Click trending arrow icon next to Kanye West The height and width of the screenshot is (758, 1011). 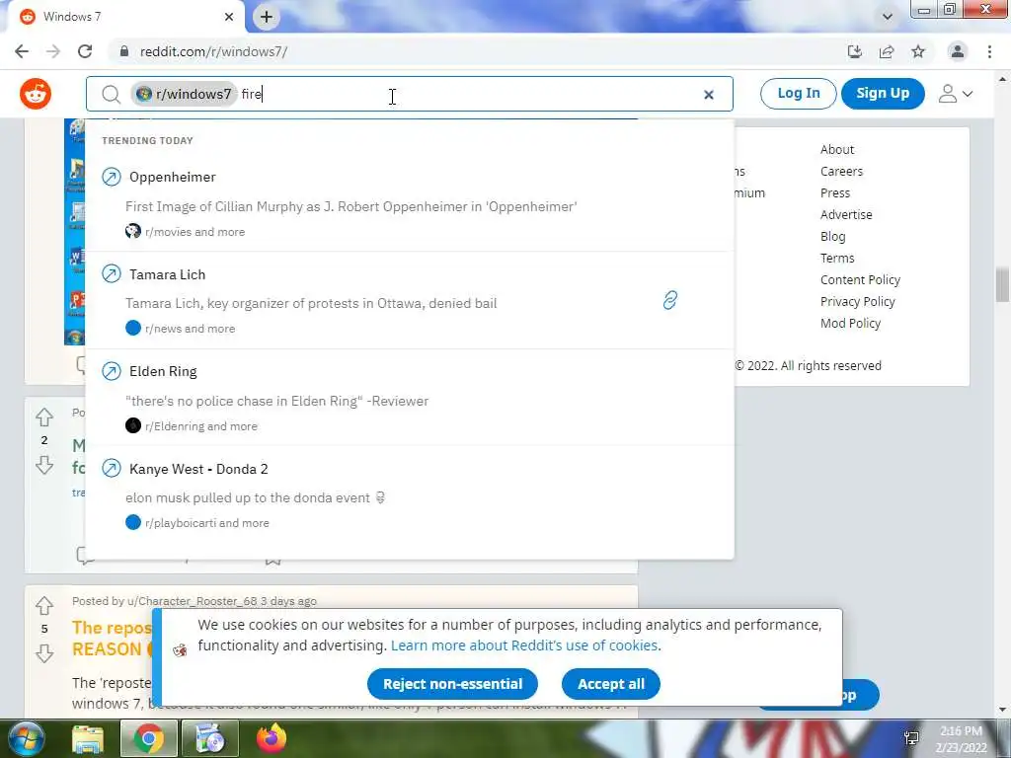coord(112,469)
